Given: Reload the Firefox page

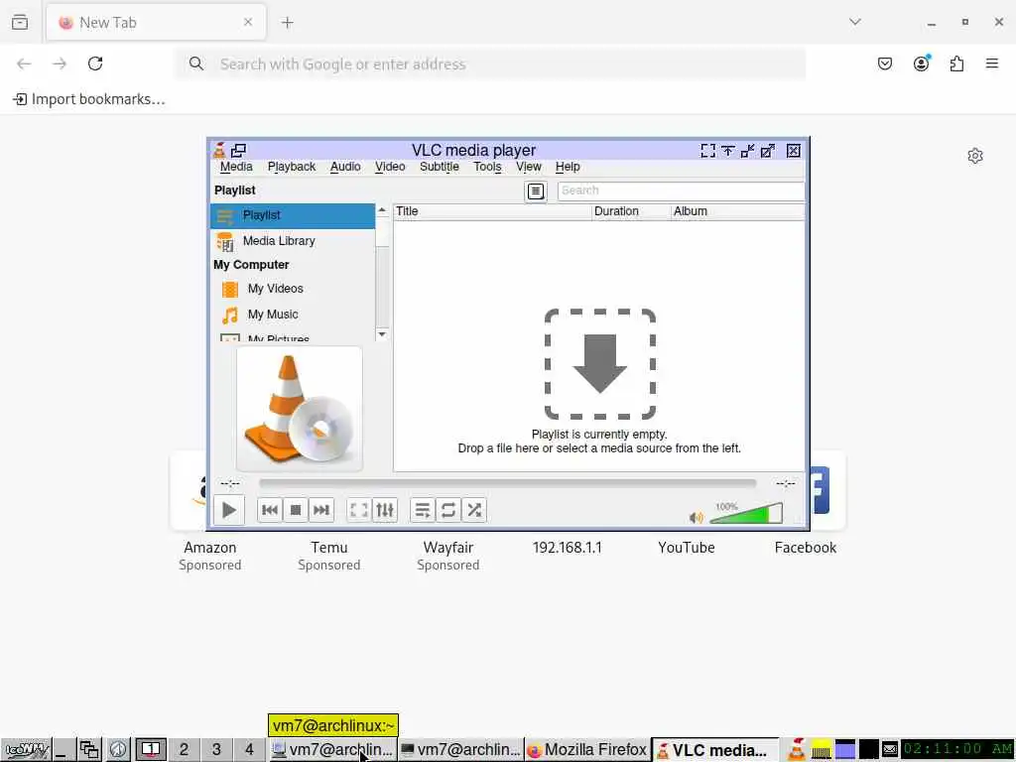Looking at the screenshot, I should 95,63.
